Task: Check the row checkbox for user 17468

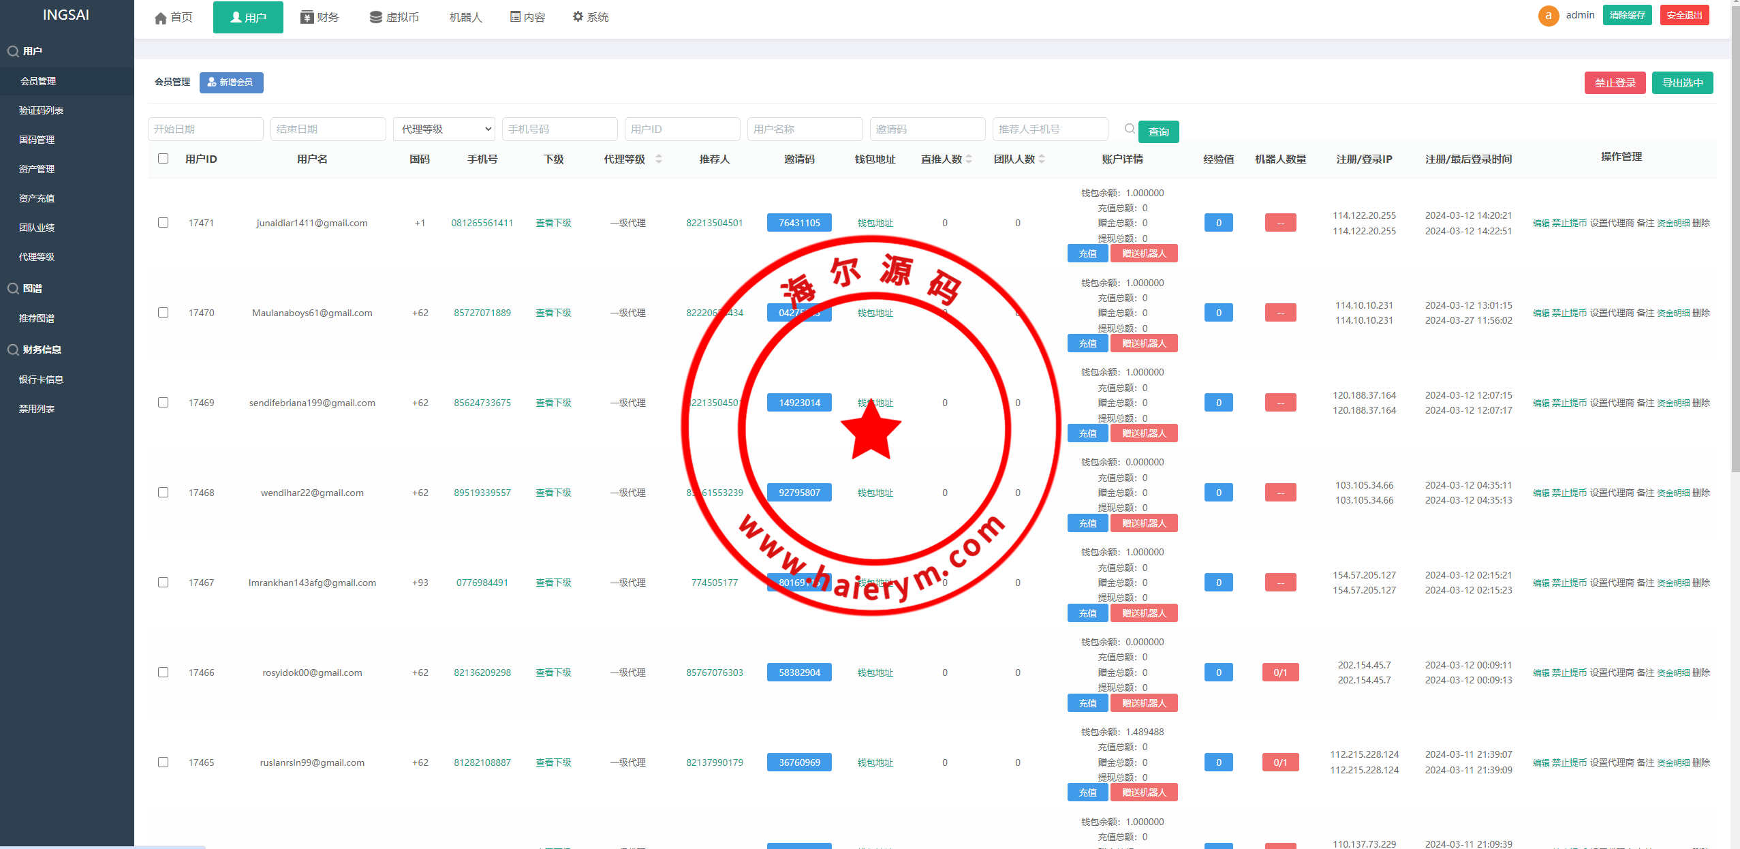Action: (163, 493)
